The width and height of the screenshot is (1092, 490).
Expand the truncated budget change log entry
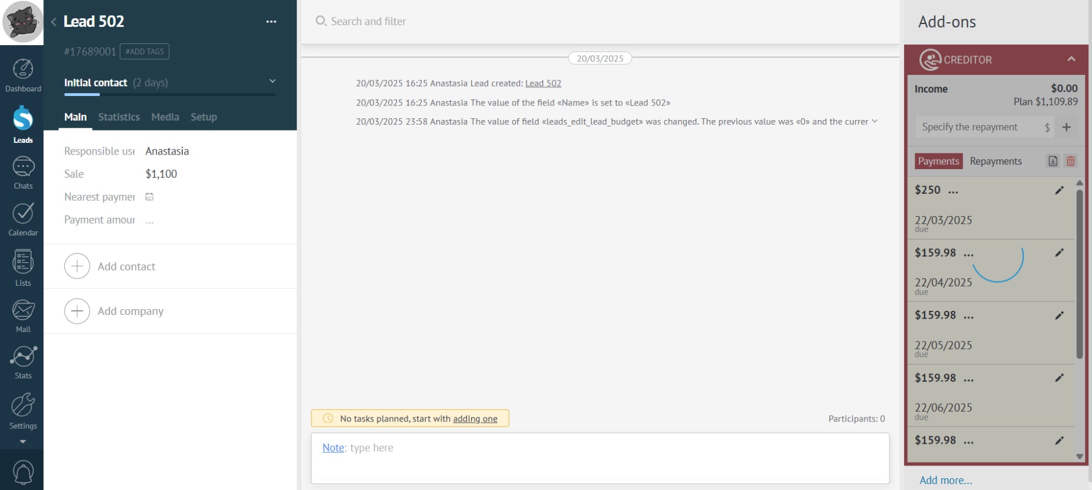pyautogui.click(x=874, y=122)
